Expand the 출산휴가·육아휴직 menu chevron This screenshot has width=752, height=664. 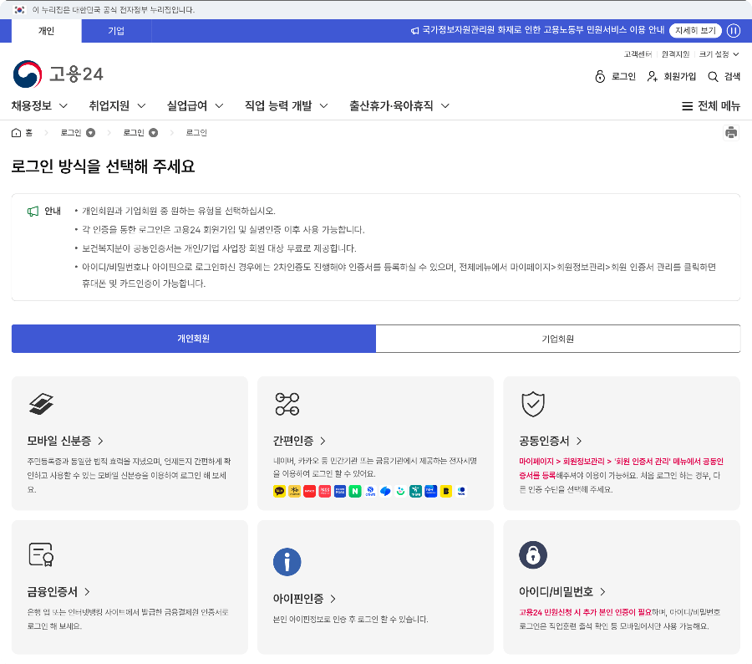(x=447, y=105)
